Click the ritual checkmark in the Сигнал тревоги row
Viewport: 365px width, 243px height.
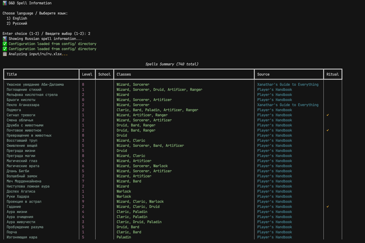(327, 115)
